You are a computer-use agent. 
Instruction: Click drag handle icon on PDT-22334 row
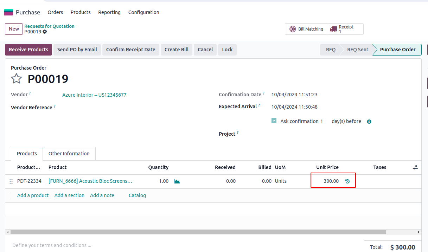click(x=11, y=181)
